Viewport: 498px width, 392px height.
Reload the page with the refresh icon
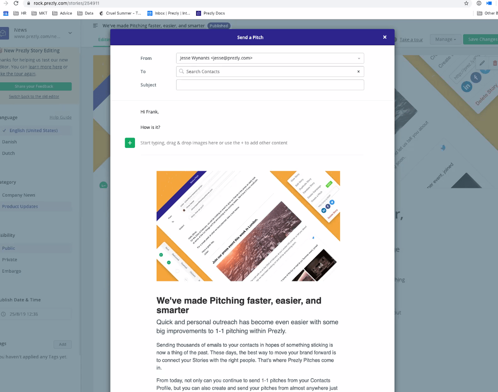point(16,3)
